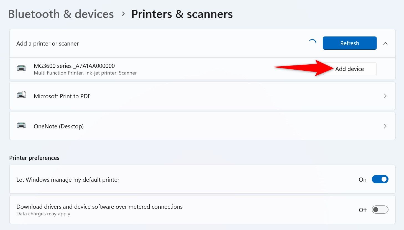Turn off Let Windows manage default printer

click(x=380, y=179)
